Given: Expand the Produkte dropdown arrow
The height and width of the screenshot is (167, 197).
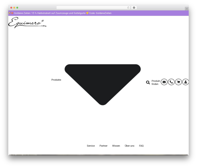Looking at the screenshot, I should (102, 84).
